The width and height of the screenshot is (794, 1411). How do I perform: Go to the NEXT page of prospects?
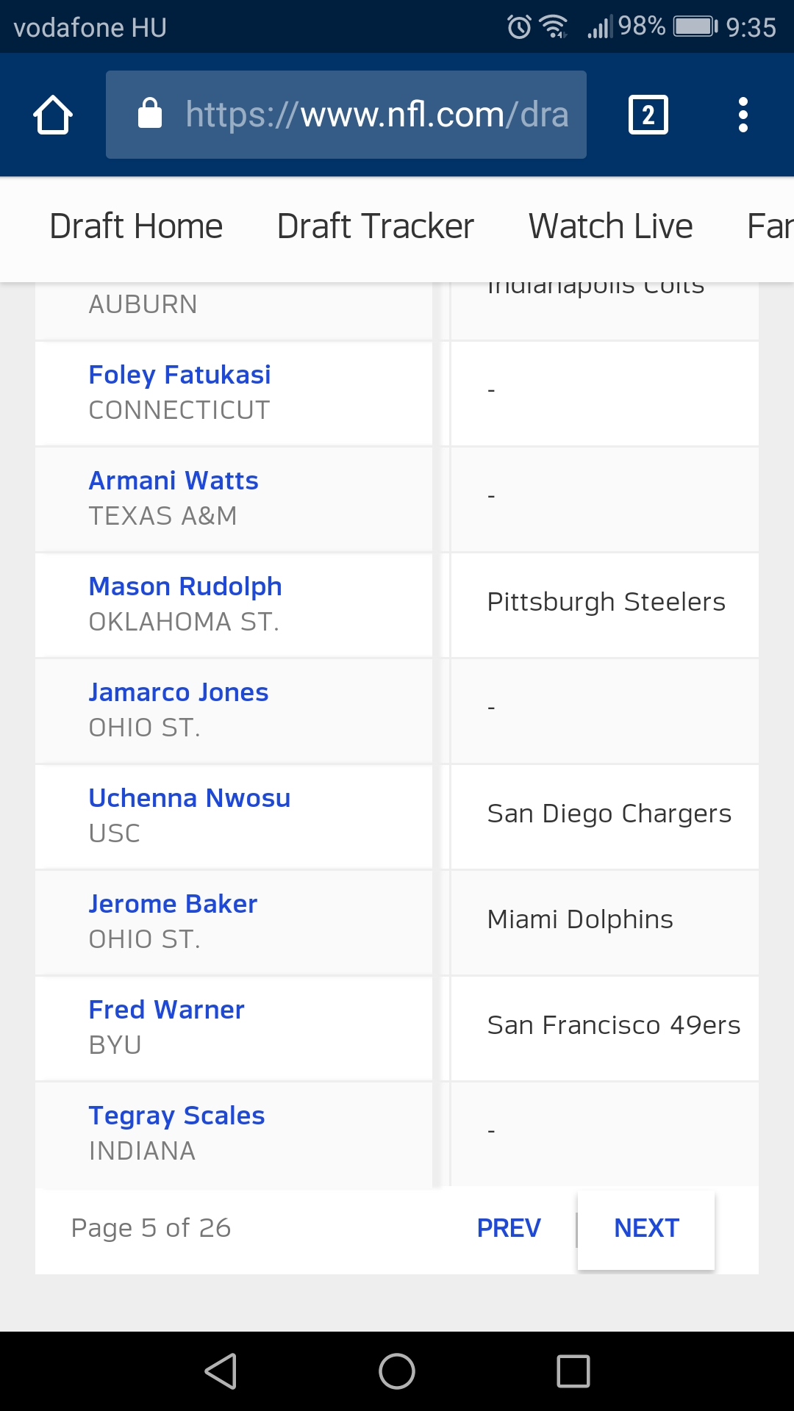pos(646,1228)
